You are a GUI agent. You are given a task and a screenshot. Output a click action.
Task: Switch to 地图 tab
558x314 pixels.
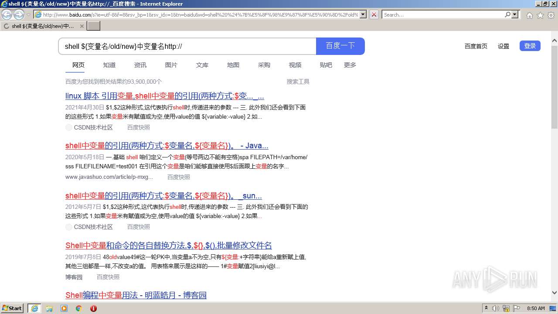233,65
